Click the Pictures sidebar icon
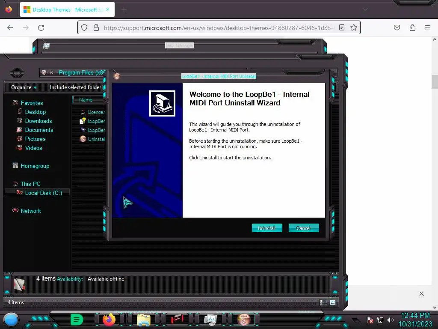Viewport: 438px width, 329px height. [x=20, y=138]
